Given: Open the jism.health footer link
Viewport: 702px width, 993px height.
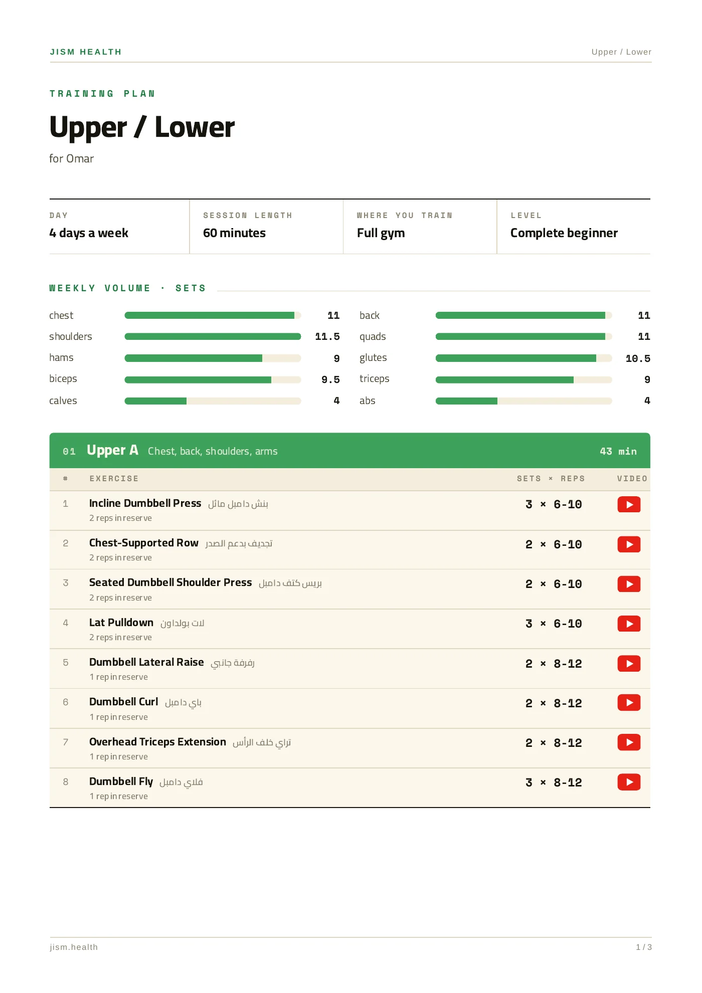Looking at the screenshot, I should [x=74, y=947].
